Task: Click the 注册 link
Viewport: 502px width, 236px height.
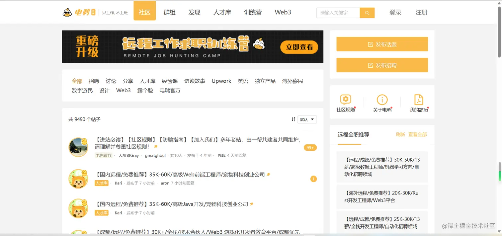Action: pyautogui.click(x=421, y=12)
